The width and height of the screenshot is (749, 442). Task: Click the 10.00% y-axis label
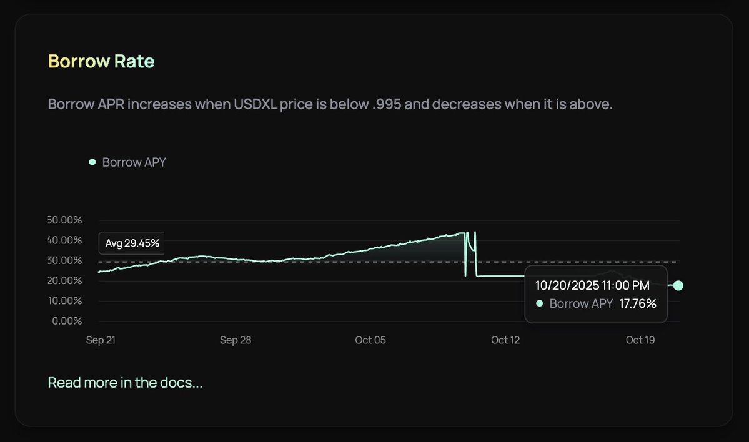pos(66,300)
